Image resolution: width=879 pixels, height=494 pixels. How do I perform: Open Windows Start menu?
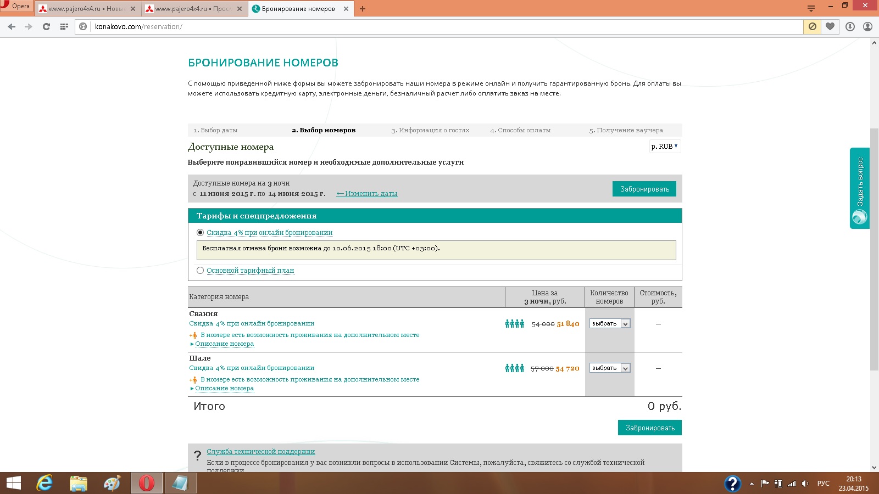[x=13, y=483]
